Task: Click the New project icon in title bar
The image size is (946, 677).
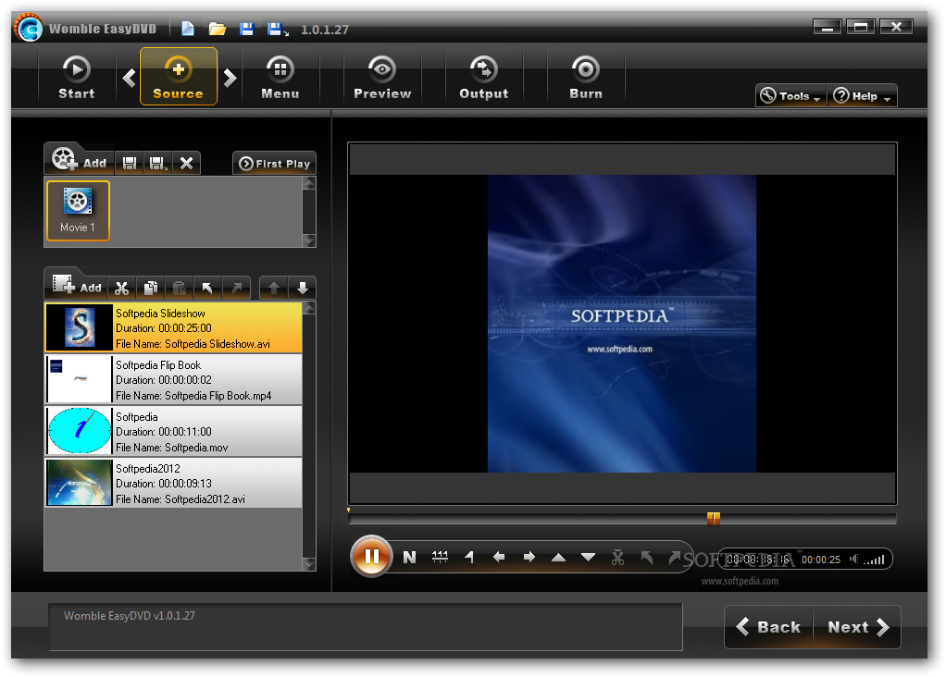Action: pos(188,29)
